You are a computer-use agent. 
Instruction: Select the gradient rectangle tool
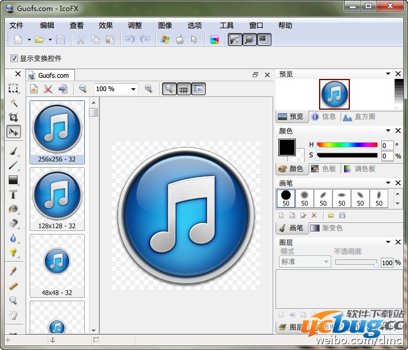[x=13, y=180]
